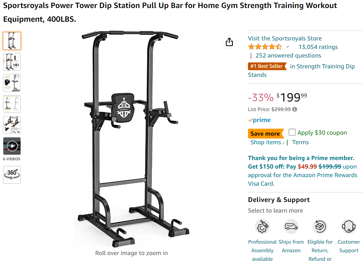View the 252 answered questions
Screen dimensions: 363x261
[288, 55]
